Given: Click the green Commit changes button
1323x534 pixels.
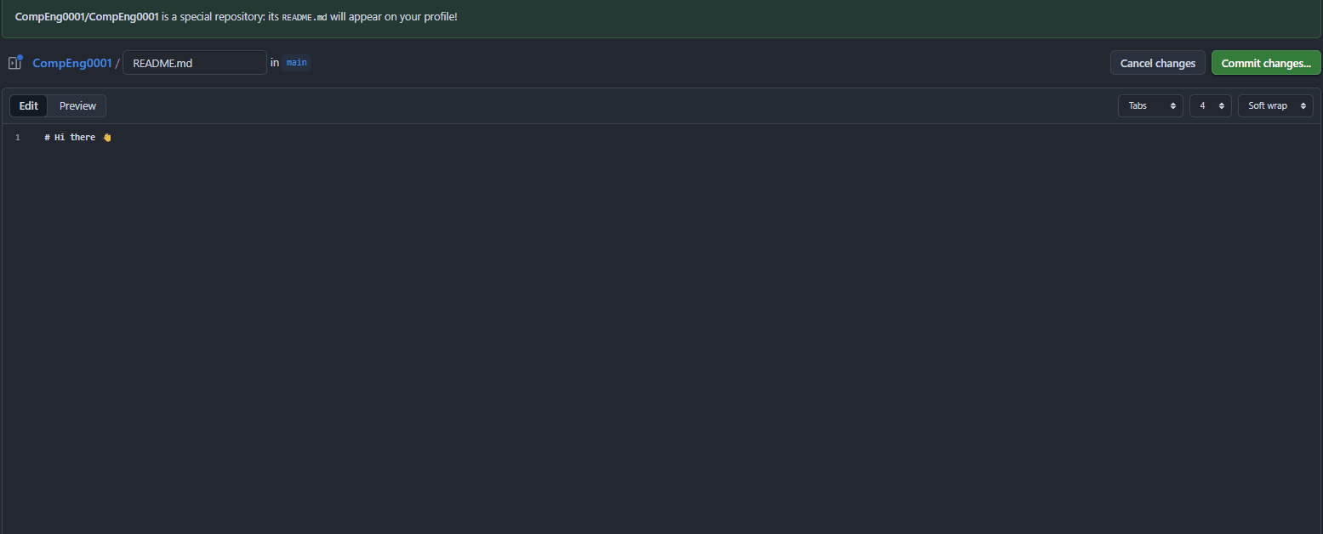Looking at the screenshot, I should click(x=1266, y=63).
